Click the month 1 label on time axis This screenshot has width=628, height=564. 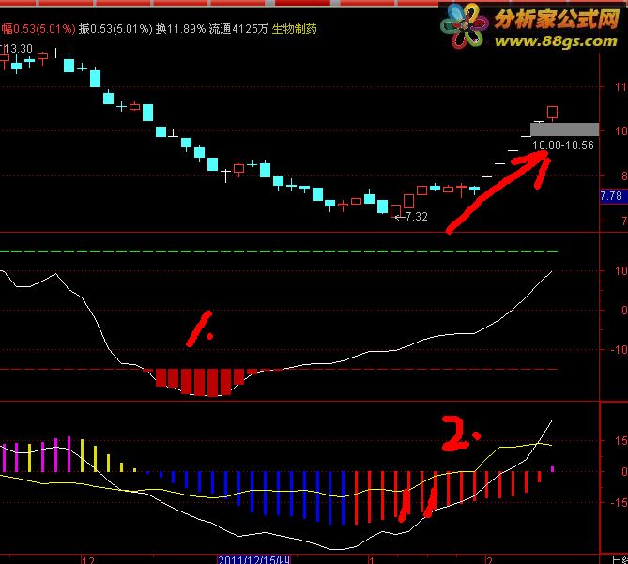point(372,559)
